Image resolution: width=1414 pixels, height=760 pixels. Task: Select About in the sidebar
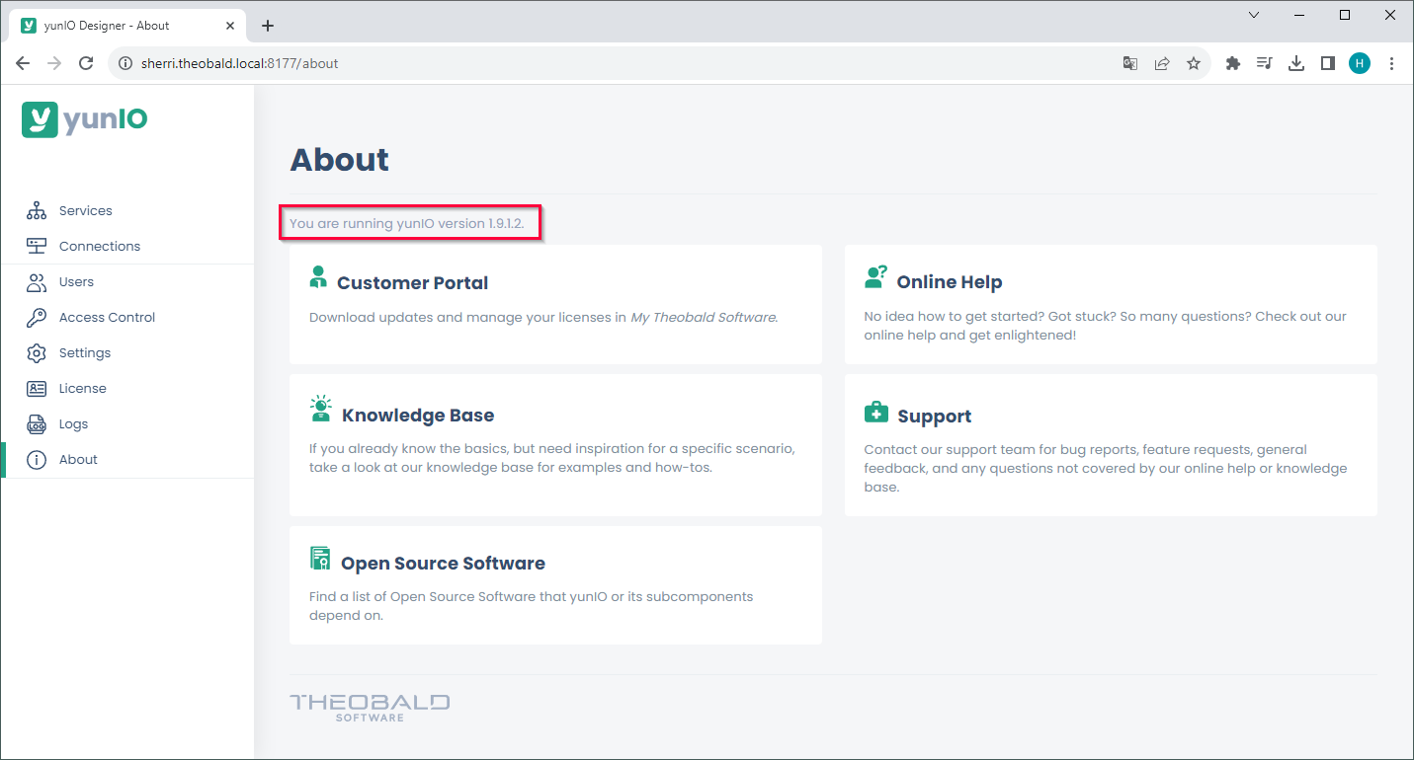(x=126, y=460)
